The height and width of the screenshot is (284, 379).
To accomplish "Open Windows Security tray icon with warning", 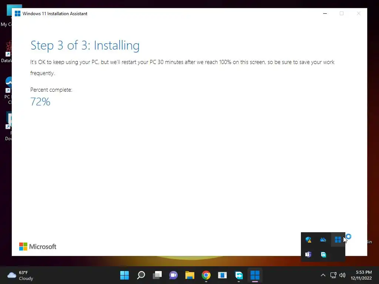I will click(308, 240).
